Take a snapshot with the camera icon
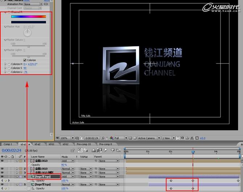The width and height of the screenshot is (243, 192). (102, 138)
